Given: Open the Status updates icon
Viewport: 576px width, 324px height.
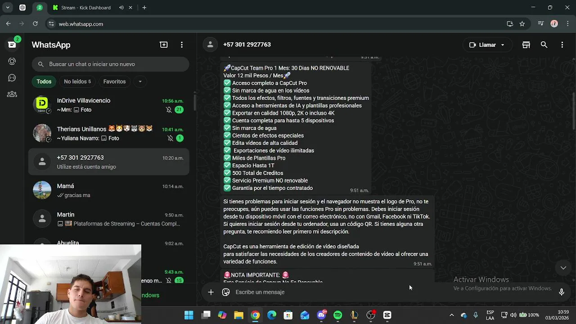Looking at the screenshot, I should coord(12,61).
